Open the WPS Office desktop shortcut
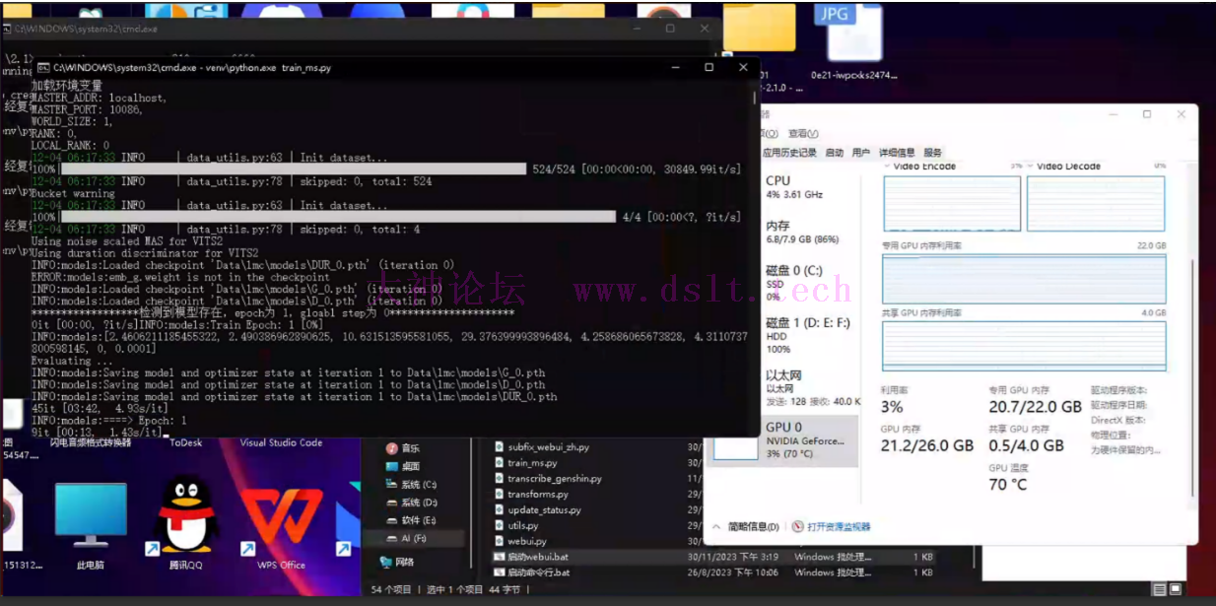The height and width of the screenshot is (606, 1216). click(281, 517)
